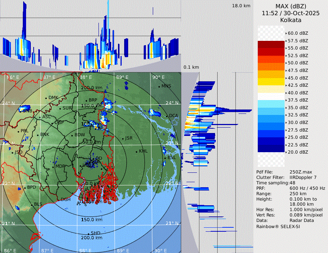Image resolution: width=328 pixels, height=253 pixels.
Task: Click the 200.0 km label near SHD
Action: pos(91,238)
